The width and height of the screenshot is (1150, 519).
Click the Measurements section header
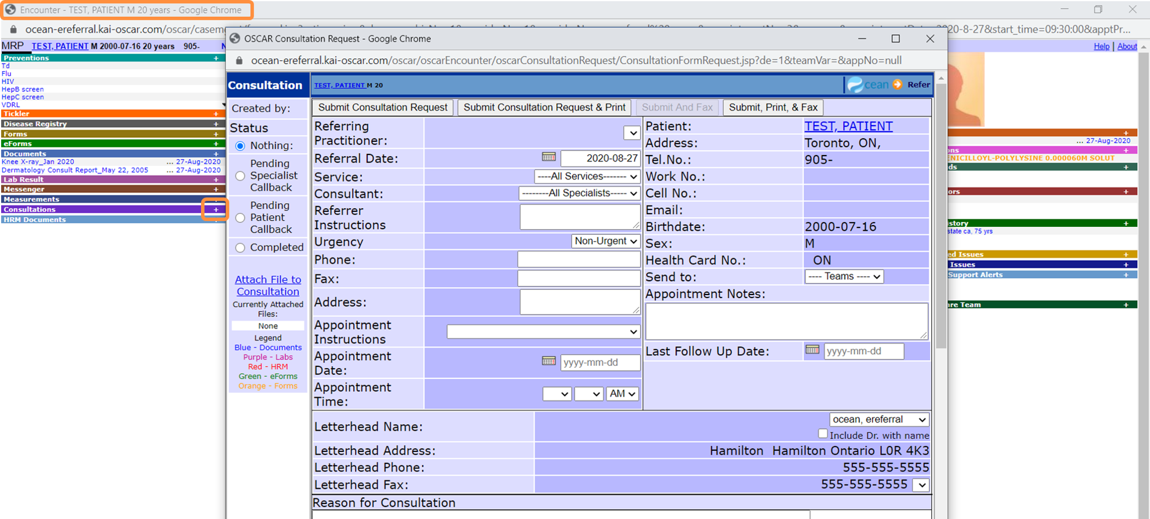31,199
